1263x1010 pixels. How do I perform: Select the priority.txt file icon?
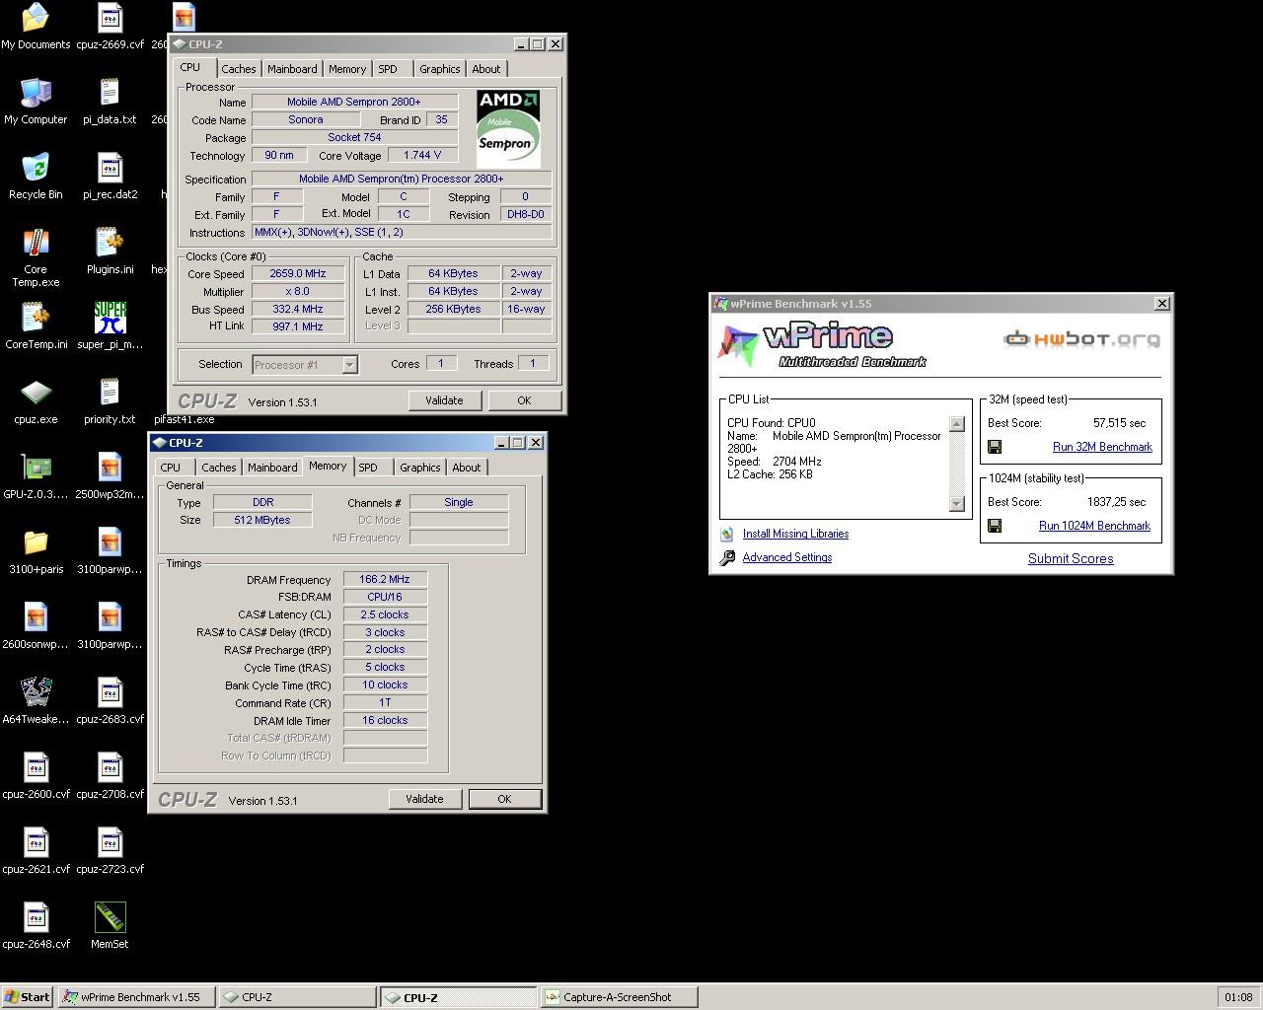pos(110,393)
